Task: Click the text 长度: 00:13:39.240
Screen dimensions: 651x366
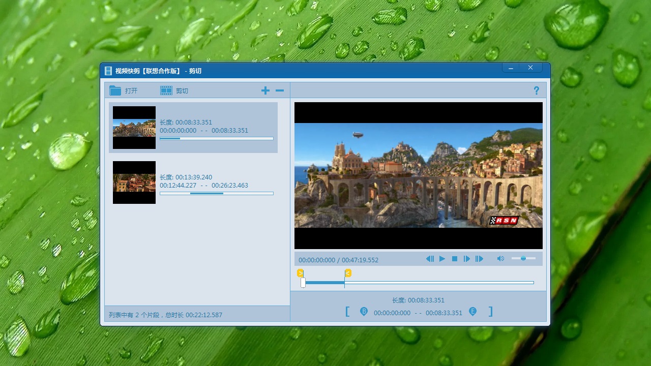Action: pyautogui.click(x=186, y=177)
